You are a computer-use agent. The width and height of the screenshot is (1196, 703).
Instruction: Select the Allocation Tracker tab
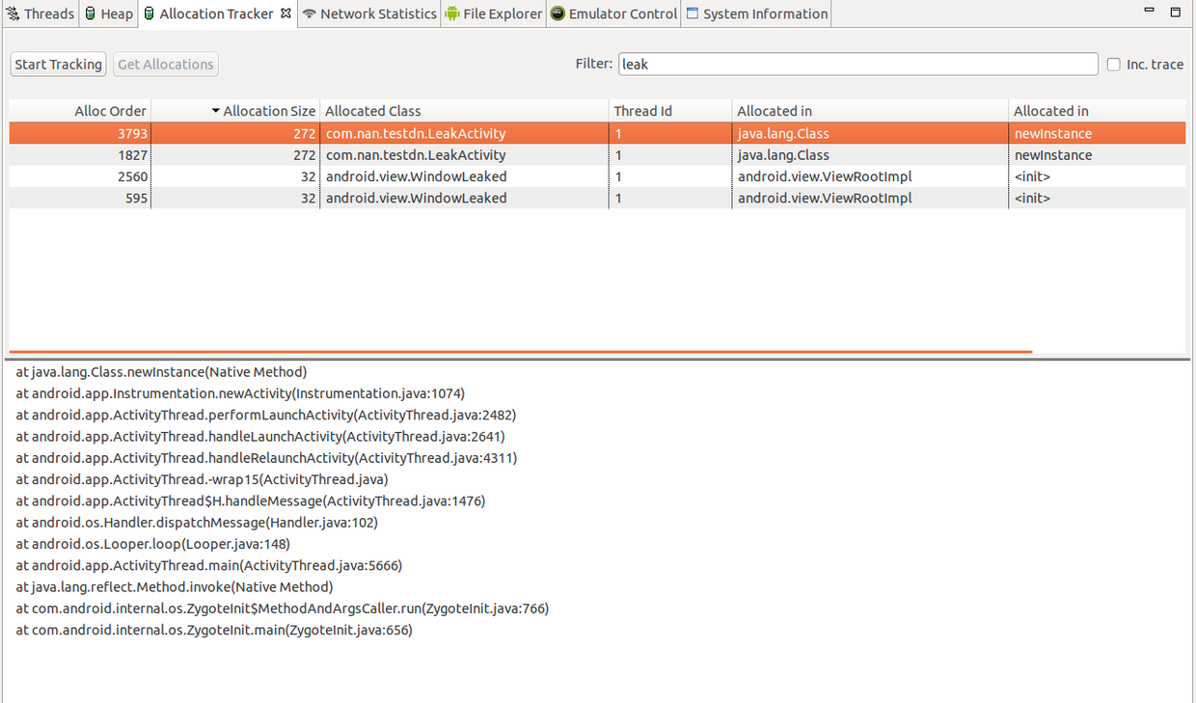coord(218,14)
